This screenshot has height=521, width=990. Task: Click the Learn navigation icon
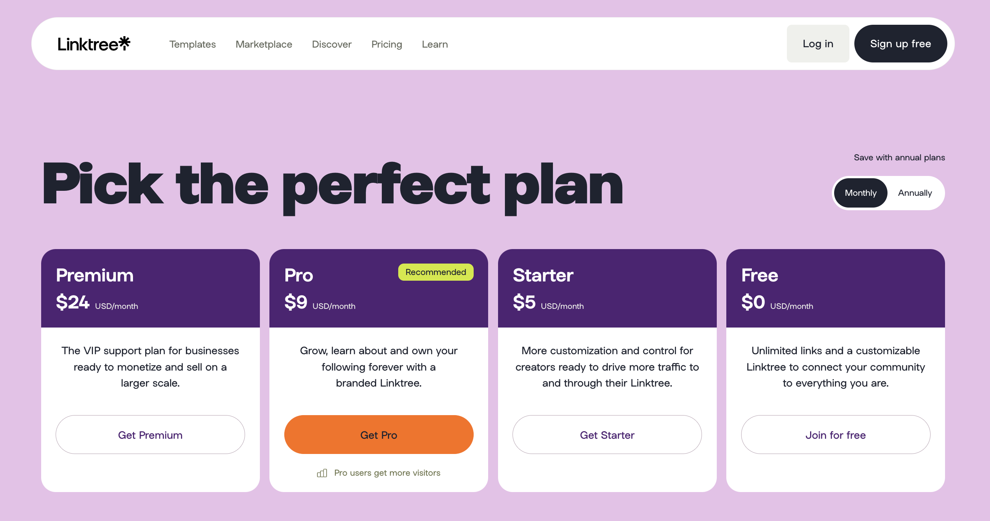click(435, 45)
